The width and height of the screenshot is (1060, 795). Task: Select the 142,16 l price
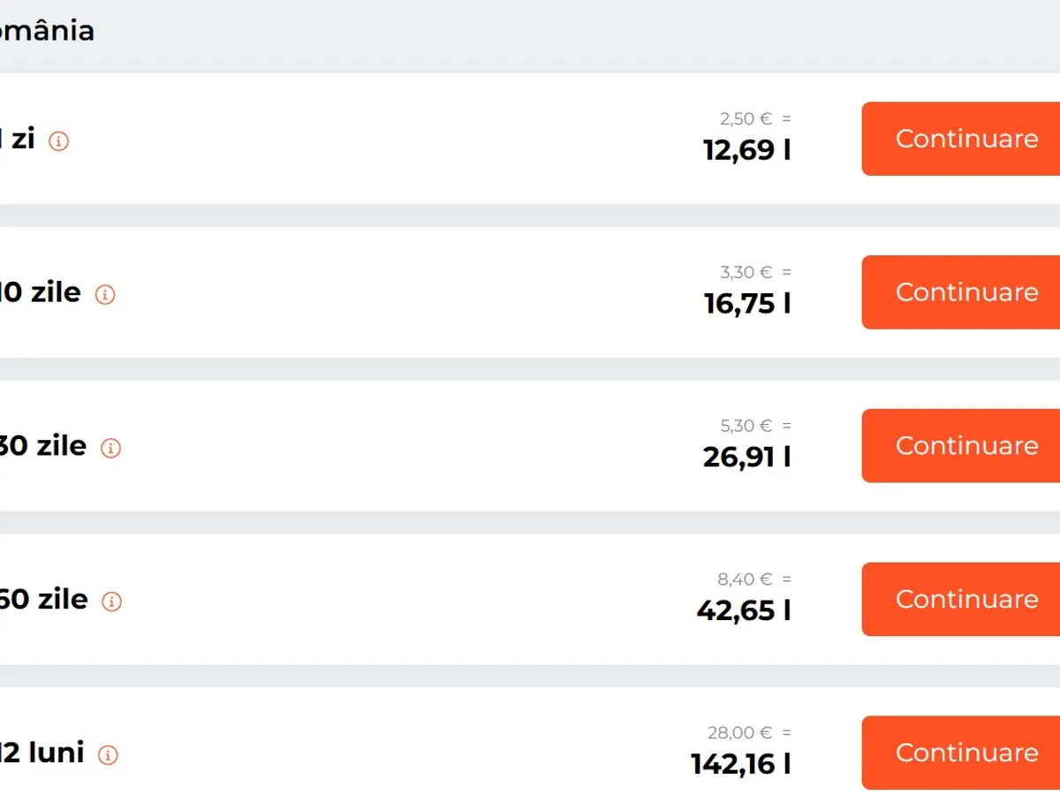pos(740,764)
